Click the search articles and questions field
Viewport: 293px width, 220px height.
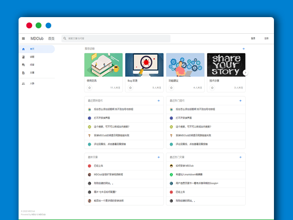tap(117, 38)
